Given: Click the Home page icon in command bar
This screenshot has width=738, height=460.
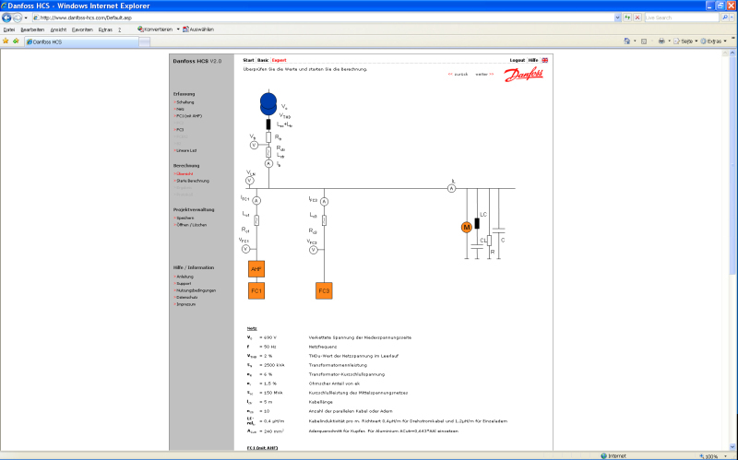Looking at the screenshot, I should pos(626,41).
